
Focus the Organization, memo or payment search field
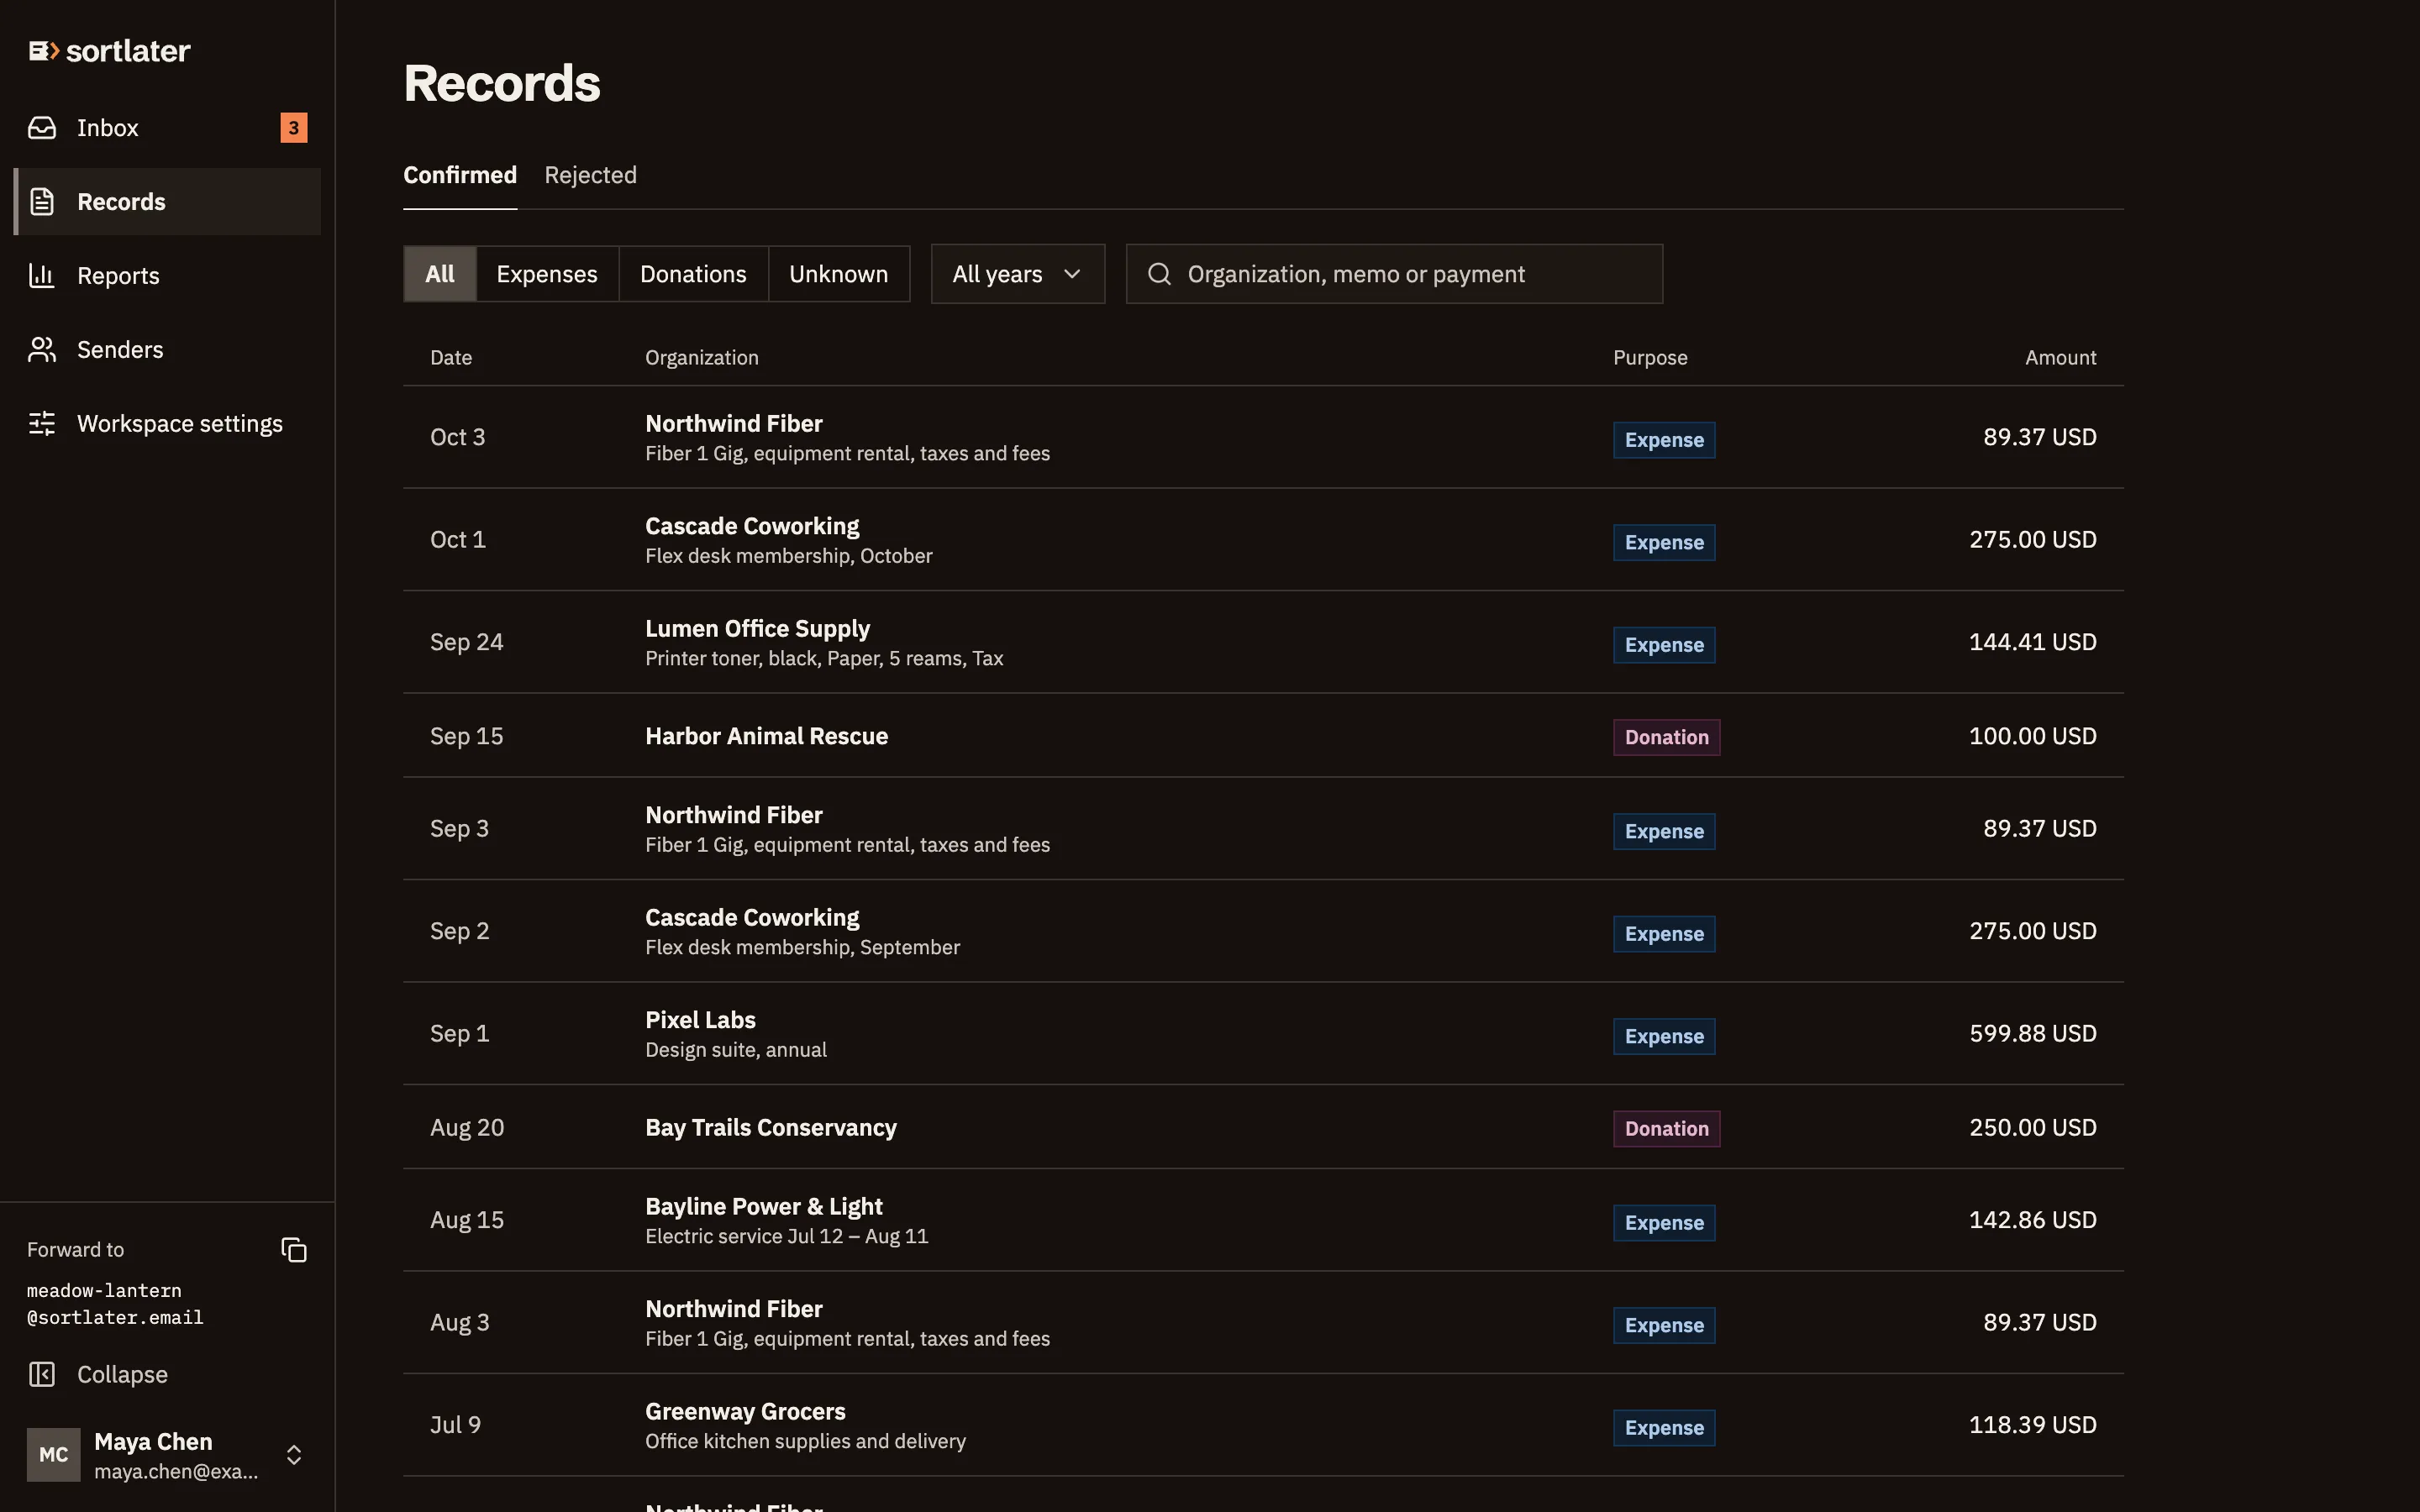[x=1394, y=274]
